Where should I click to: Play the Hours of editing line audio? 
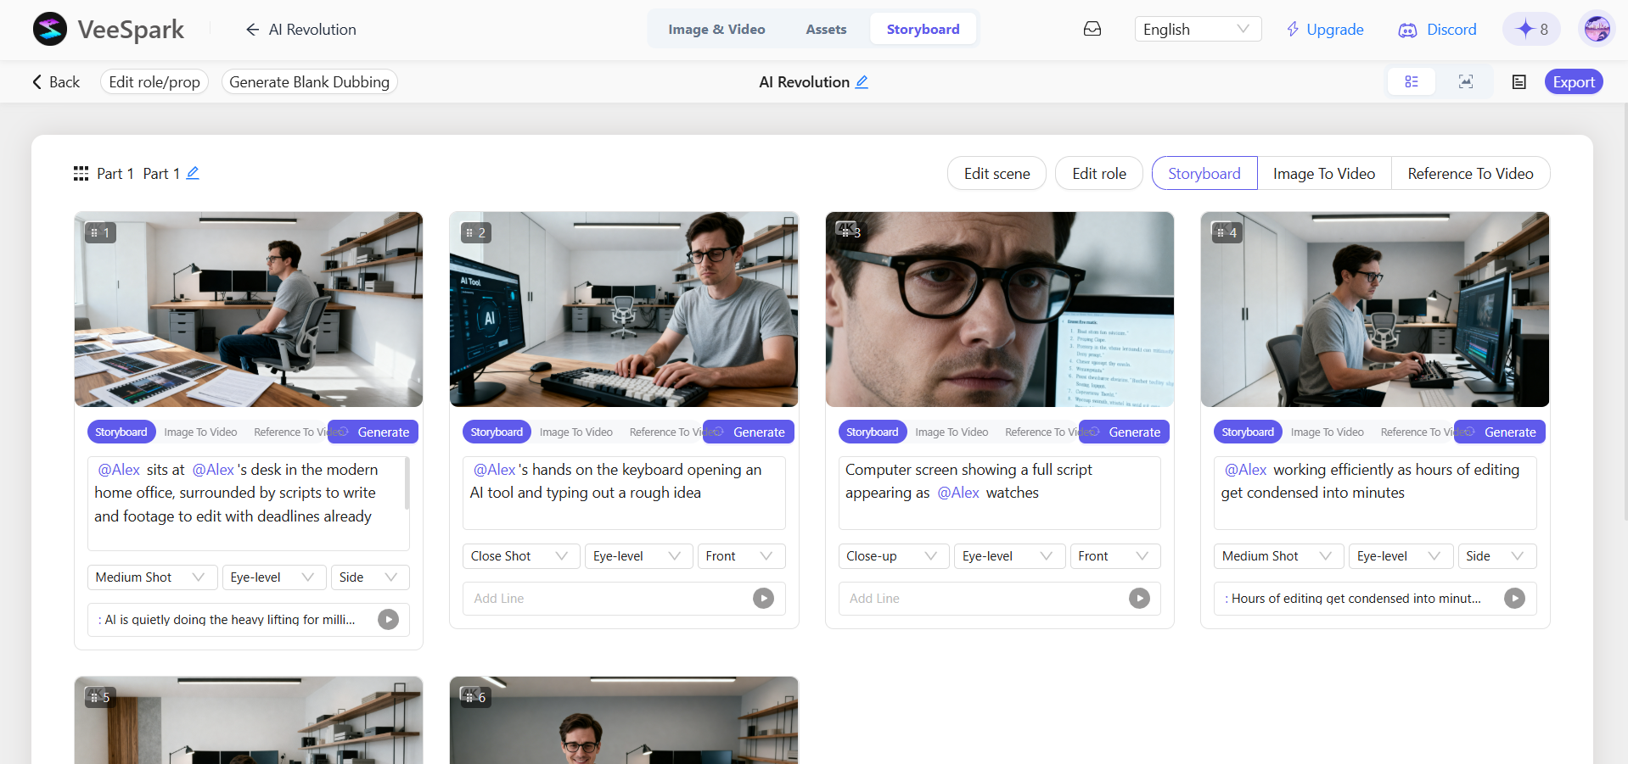tap(1514, 599)
